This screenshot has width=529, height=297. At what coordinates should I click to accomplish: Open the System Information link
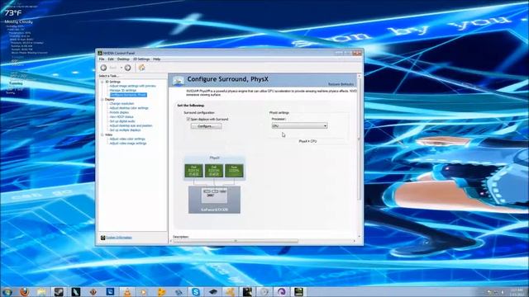point(119,238)
